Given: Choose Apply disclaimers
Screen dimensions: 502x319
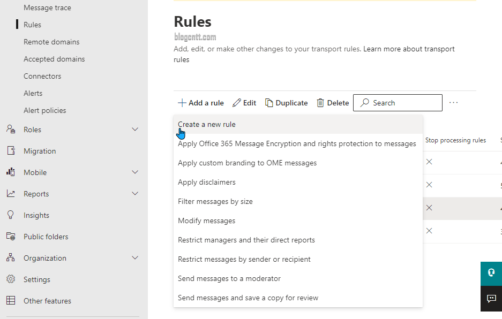Looking at the screenshot, I should tap(298, 182).
